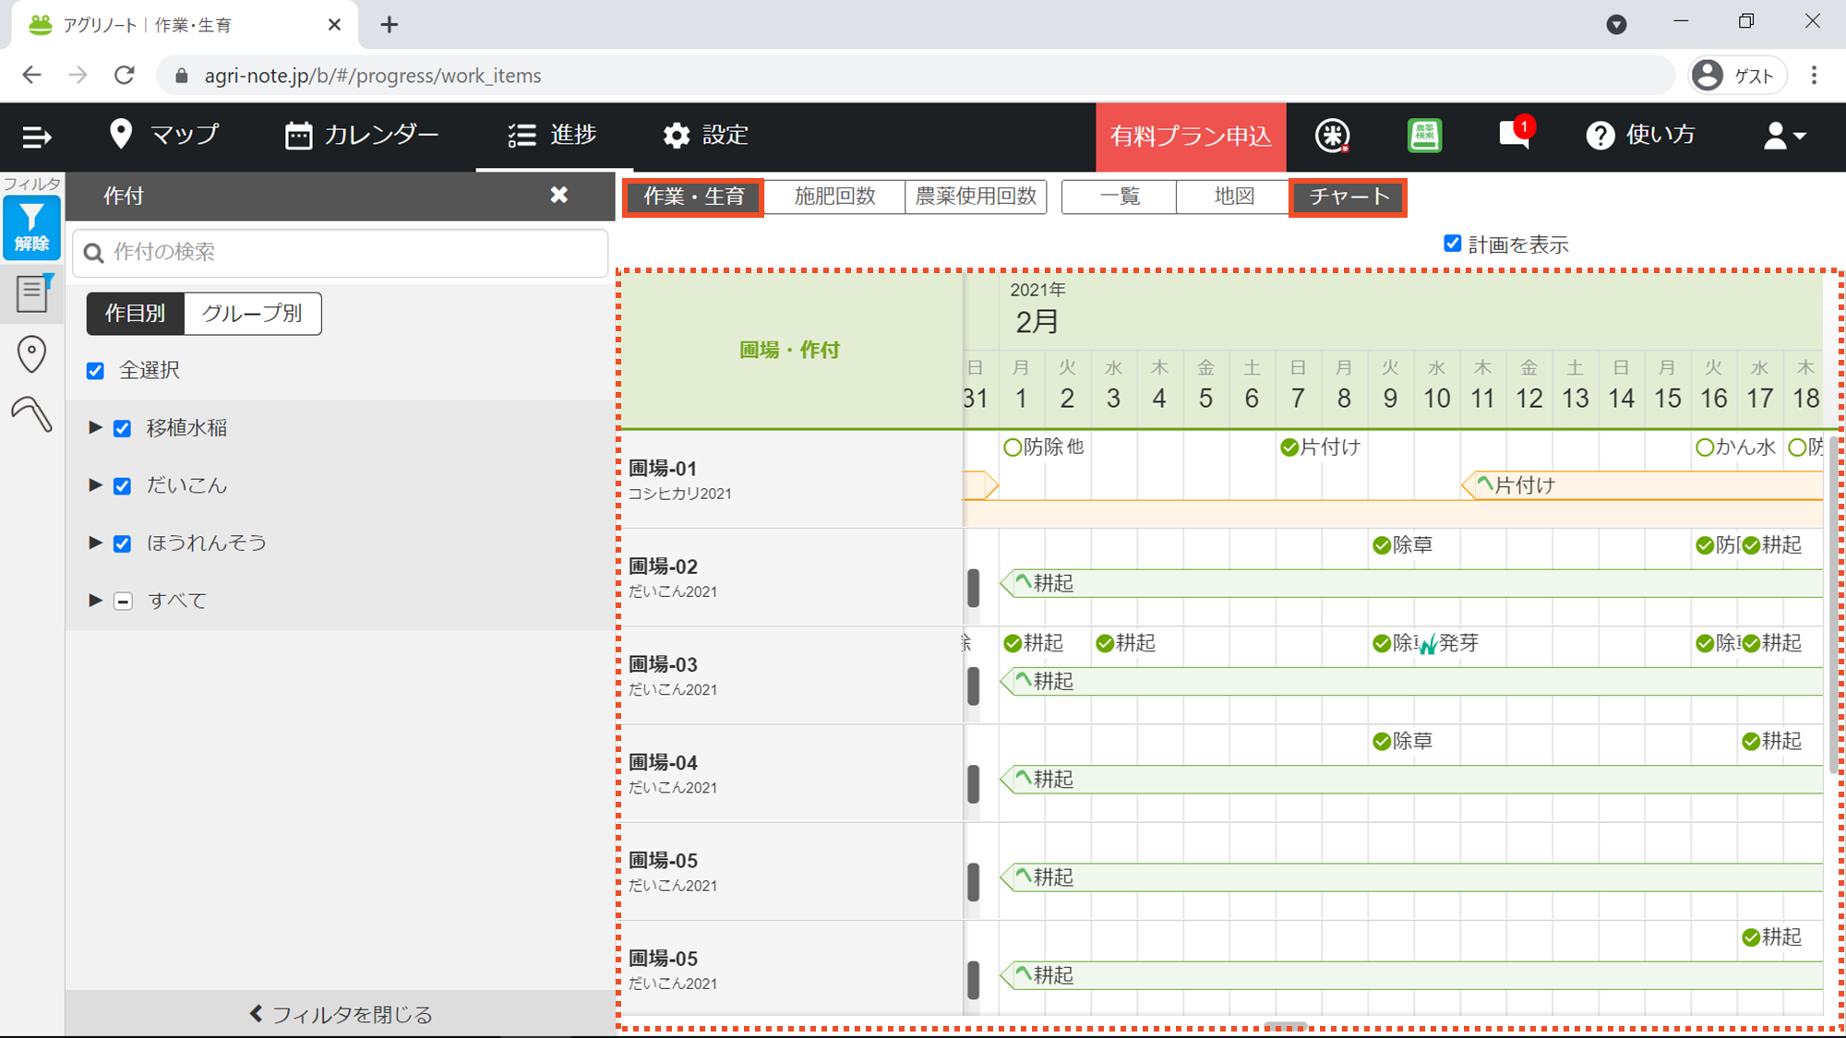Image resolution: width=1846 pixels, height=1038 pixels.
Task: Expand the ほうれんそう crop group
Action: (95, 543)
